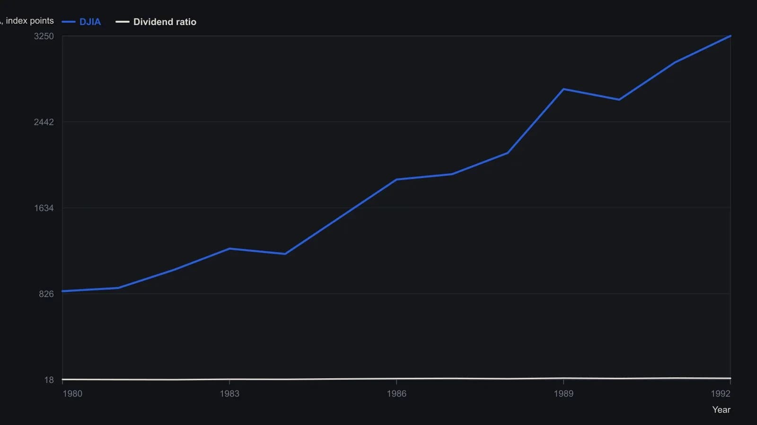Click the 18 y-axis label

coord(49,380)
